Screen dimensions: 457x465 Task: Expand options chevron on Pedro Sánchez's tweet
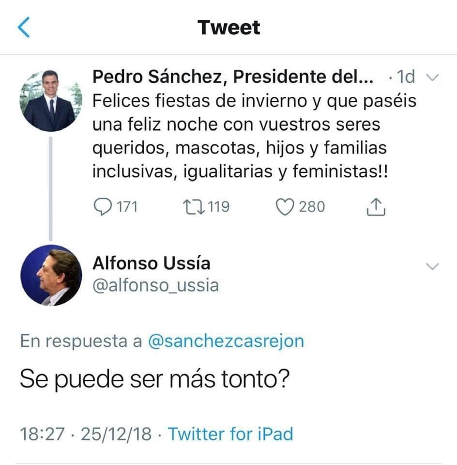(x=431, y=77)
